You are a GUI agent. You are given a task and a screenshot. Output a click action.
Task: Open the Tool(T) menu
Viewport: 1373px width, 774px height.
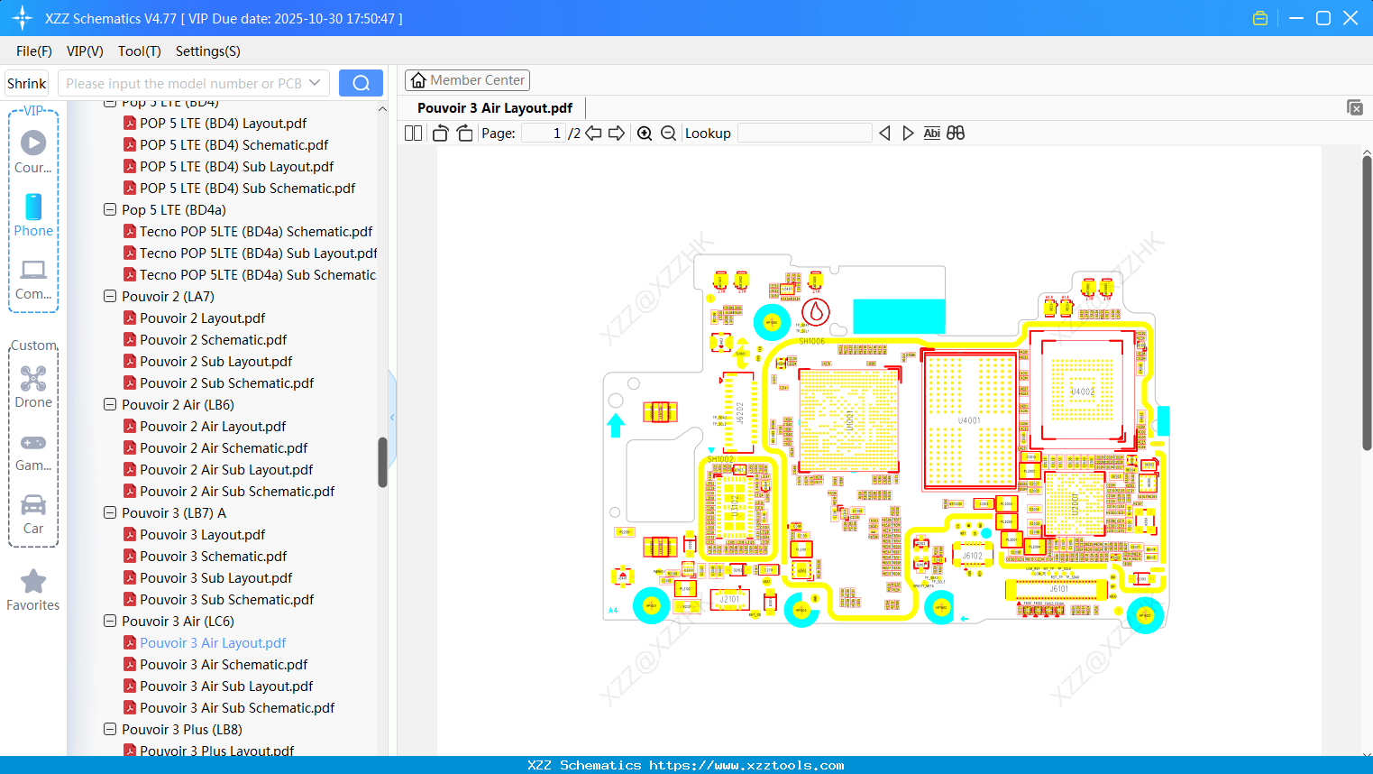click(x=139, y=51)
